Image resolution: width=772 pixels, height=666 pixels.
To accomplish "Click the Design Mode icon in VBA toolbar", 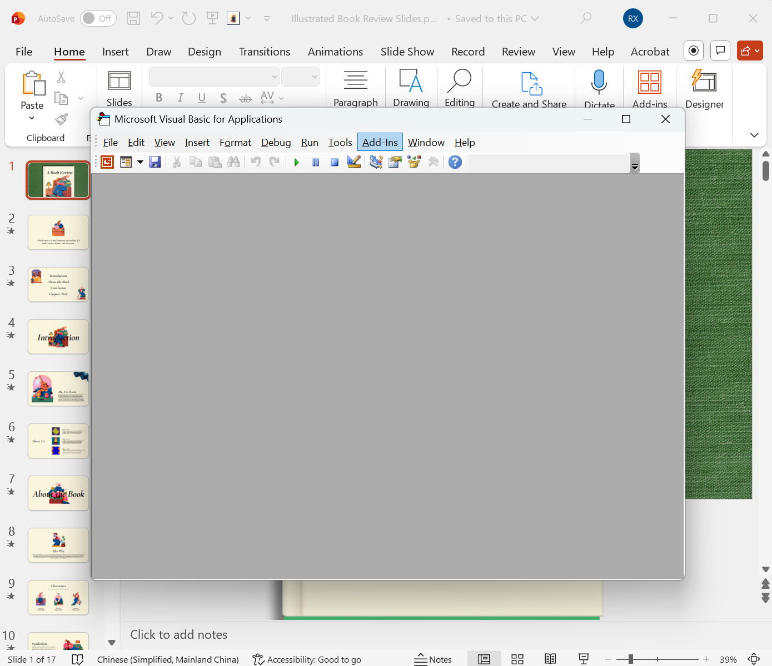I will [354, 162].
